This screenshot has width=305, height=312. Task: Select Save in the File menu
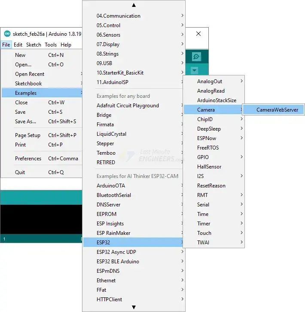42,112
